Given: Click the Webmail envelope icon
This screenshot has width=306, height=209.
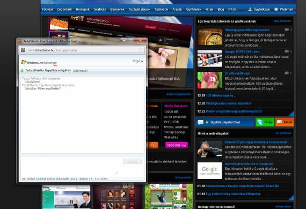Looking at the screenshot, I should (276, 9).
